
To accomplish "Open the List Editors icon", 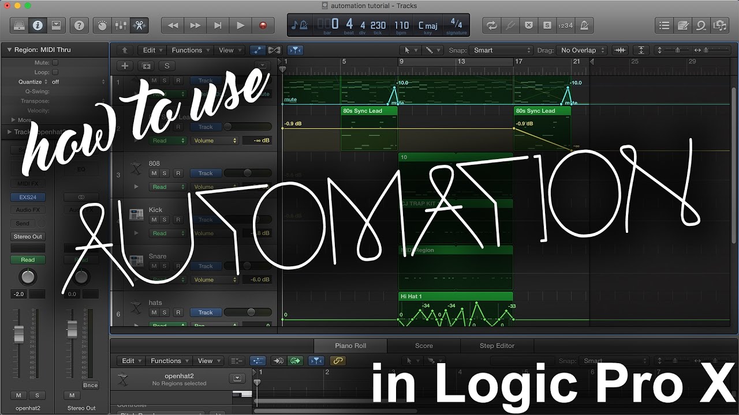I will tap(665, 25).
